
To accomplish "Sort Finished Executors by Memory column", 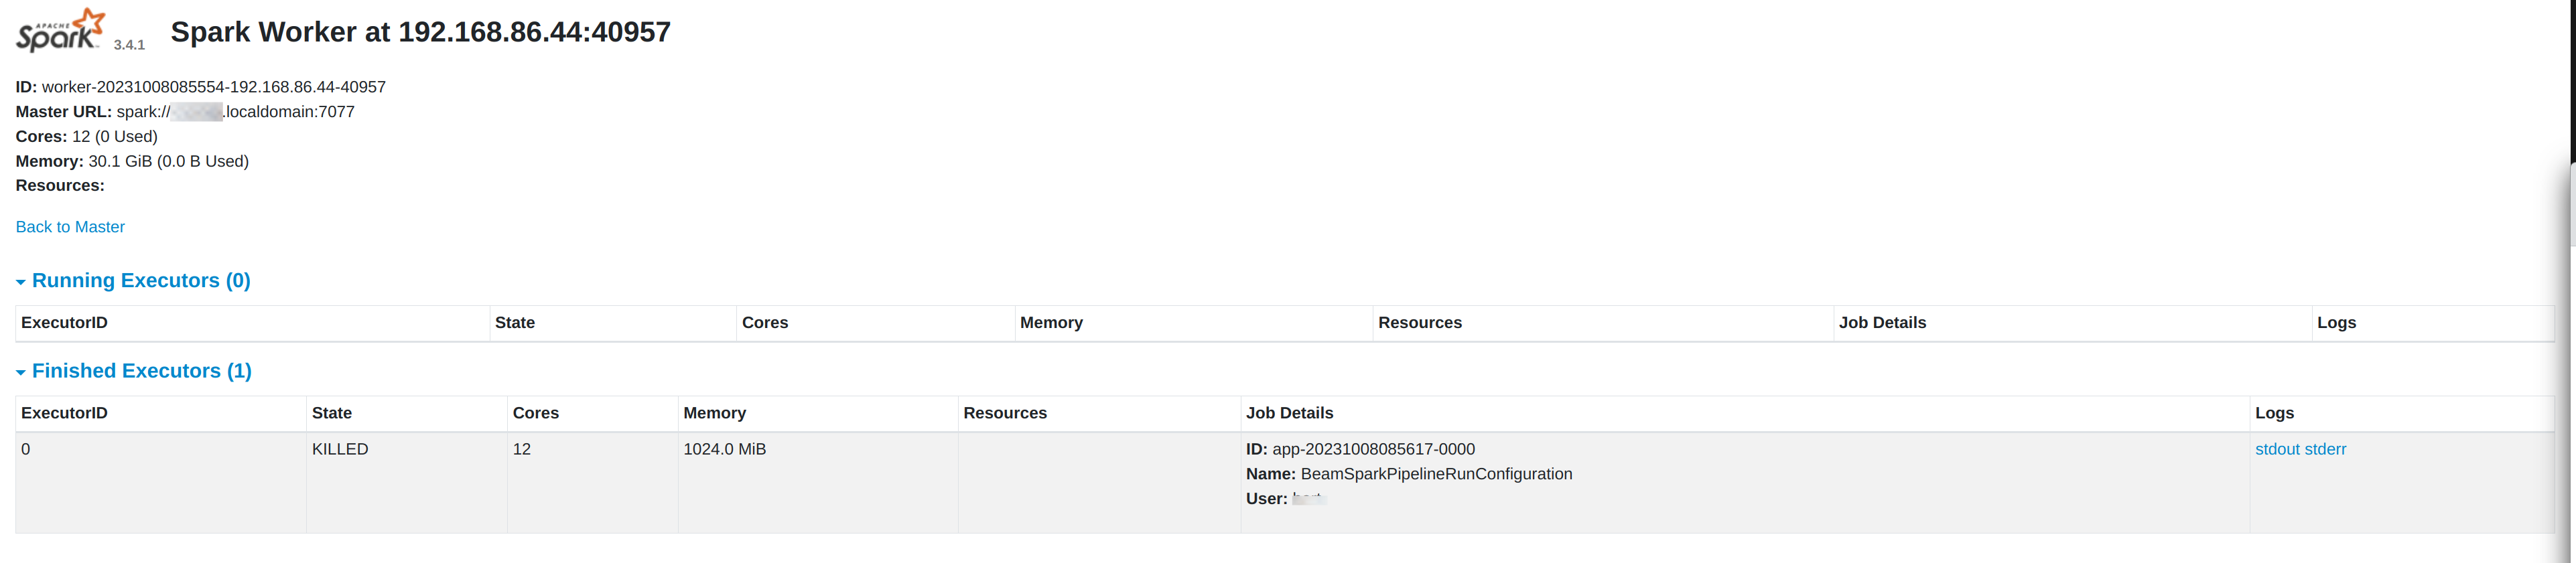I will click(714, 413).
